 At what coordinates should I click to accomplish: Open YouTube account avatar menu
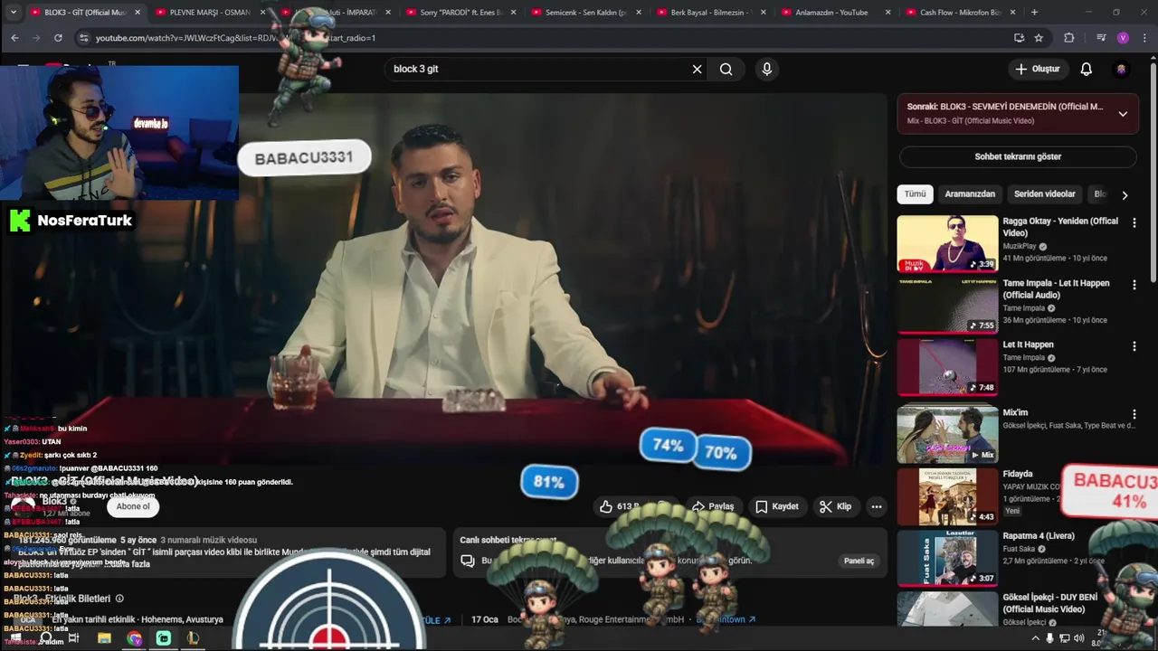pos(1121,69)
